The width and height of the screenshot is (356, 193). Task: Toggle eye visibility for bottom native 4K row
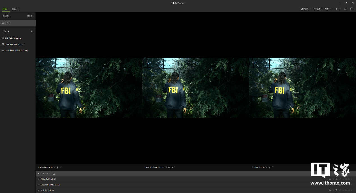(330, 190)
